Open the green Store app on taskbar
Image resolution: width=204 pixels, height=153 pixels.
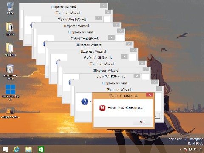[41, 149]
